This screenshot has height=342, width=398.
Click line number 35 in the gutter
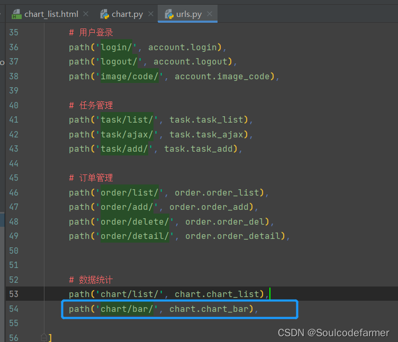[14, 32]
